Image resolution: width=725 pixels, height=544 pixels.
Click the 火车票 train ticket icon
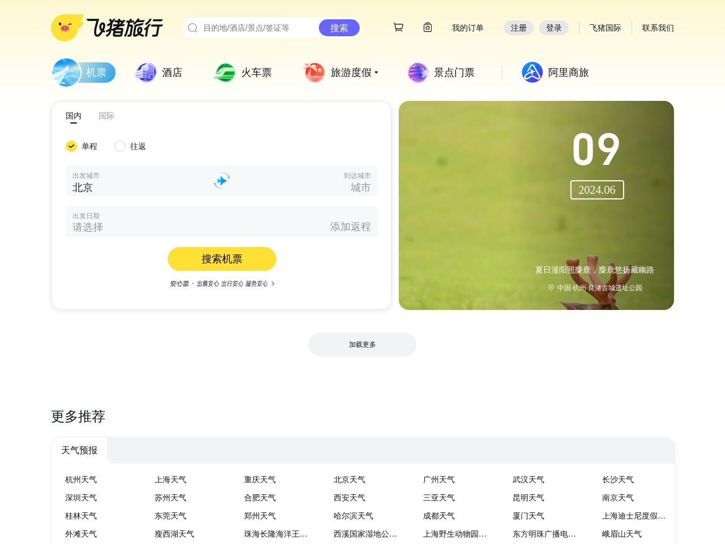224,72
